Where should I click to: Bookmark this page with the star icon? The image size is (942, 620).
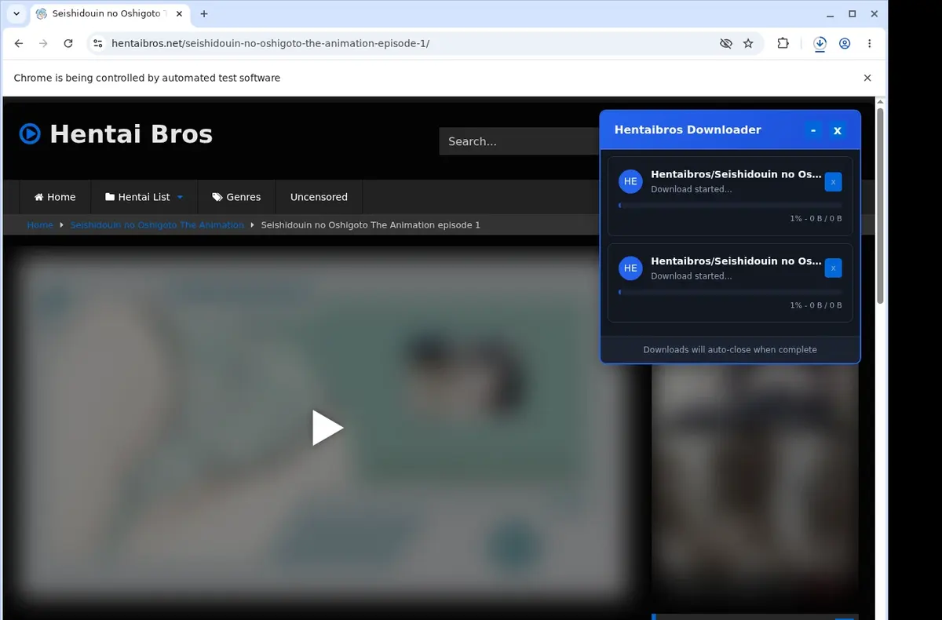[x=748, y=44]
